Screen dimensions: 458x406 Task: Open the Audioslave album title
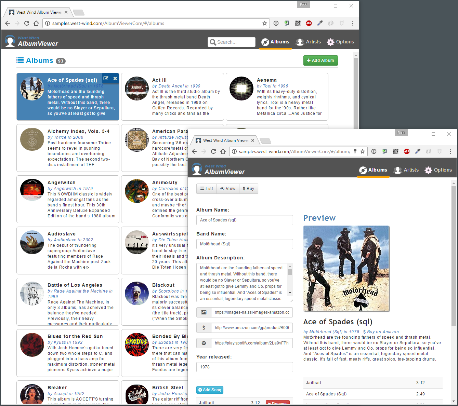62,234
